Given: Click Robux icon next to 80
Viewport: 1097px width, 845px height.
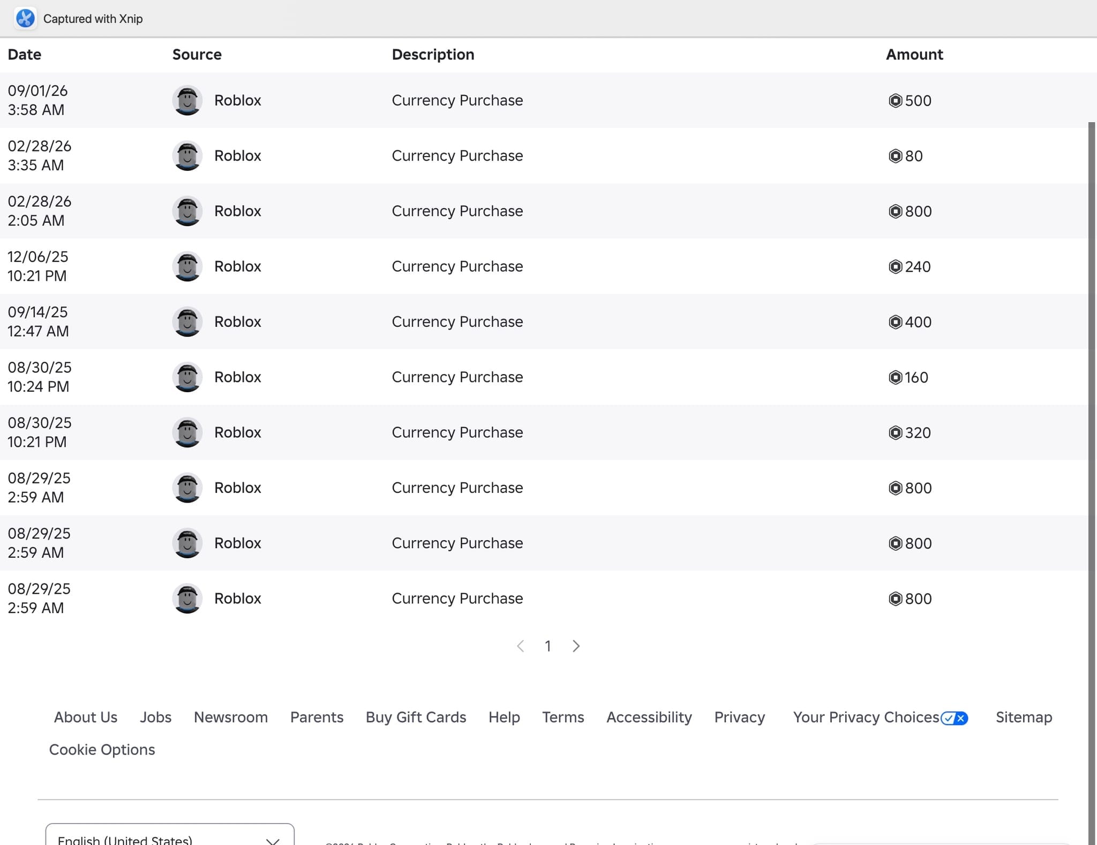Looking at the screenshot, I should pos(895,156).
